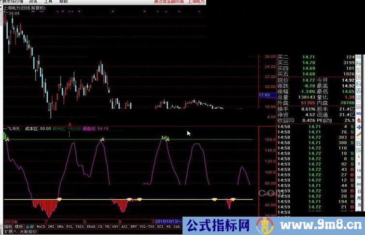The width and height of the screenshot is (365, 235).
Task: Switch to the RSI indicator tab
Action: (x=158, y=226)
